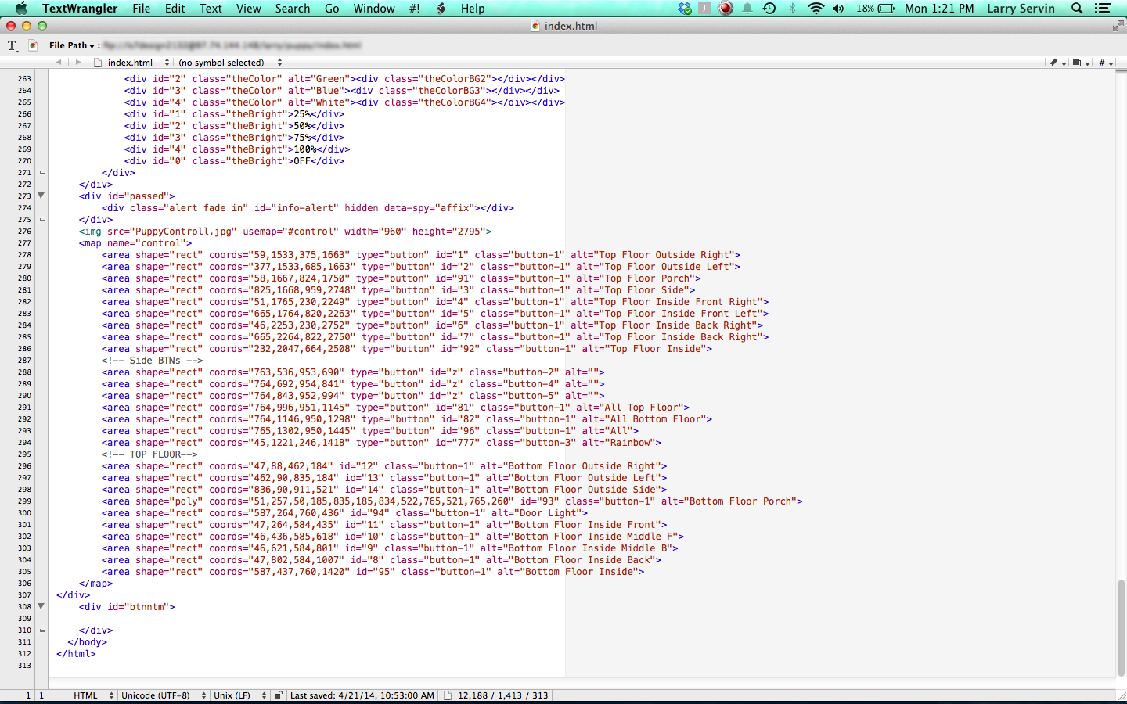Open the Search menu
This screenshot has height=704, width=1127.
pyautogui.click(x=293, y=9)
